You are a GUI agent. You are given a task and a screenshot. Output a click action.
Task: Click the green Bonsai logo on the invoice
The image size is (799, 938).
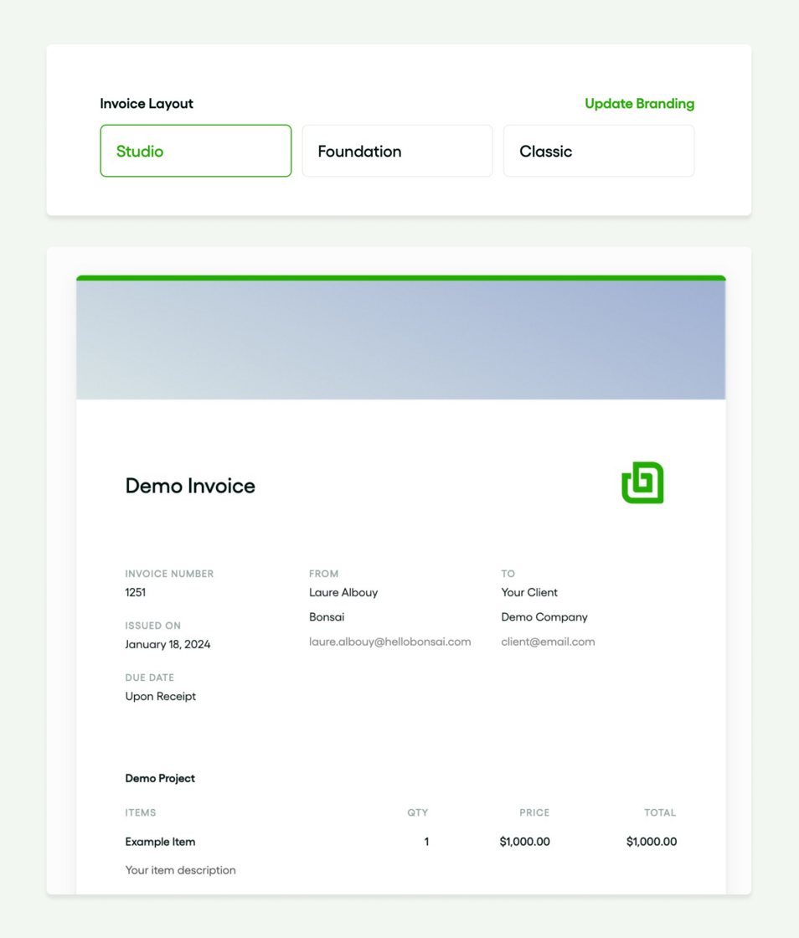[x=642, y=480]
